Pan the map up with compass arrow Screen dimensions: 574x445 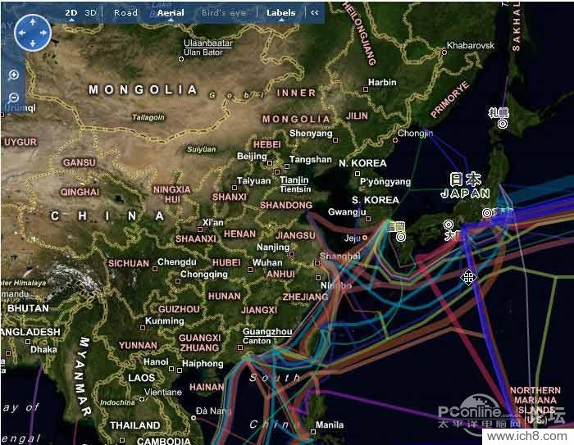(33, 22)
